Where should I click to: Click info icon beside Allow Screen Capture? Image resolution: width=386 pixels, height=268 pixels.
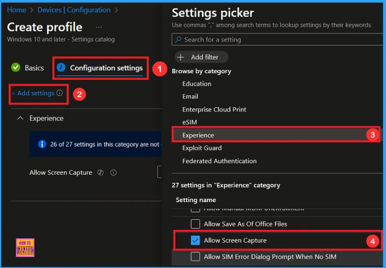pyautogui.click(x=113, y=172)
